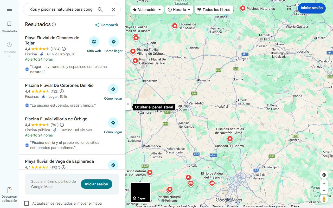Collapse the side panel arrow
333x208 pixels.
click(x=128, y=104)
